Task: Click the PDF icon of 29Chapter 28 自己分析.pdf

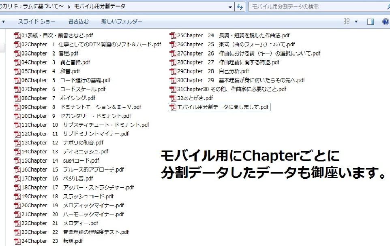Action: coord(173,72)
